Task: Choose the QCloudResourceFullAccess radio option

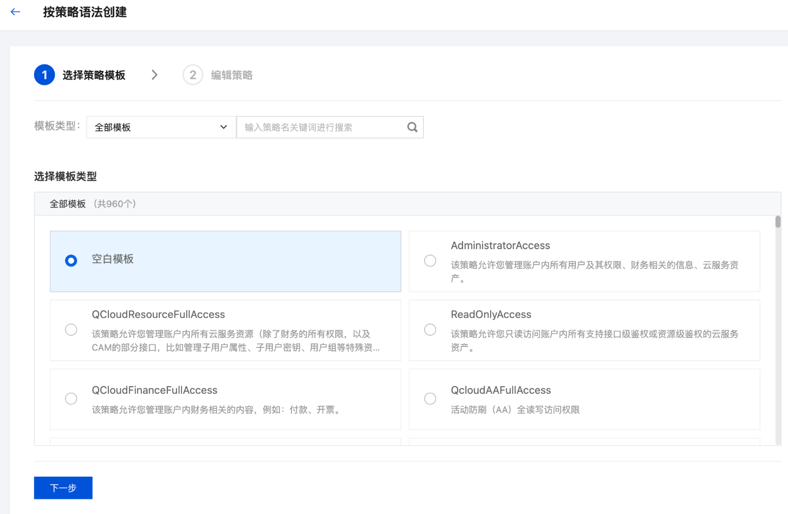Action: 71,330
